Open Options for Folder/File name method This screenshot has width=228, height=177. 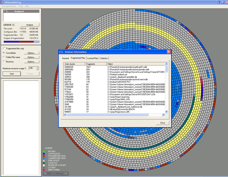point(32,57)
